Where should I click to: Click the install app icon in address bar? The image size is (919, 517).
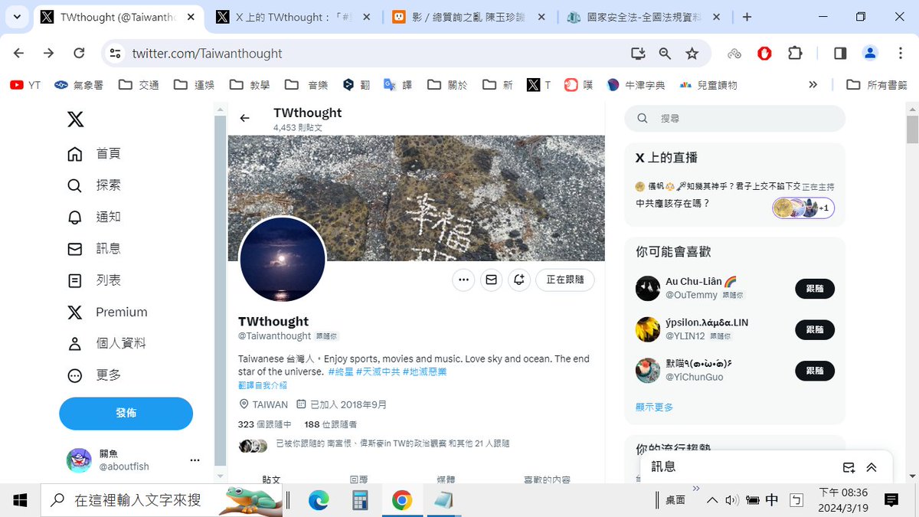pos(637,53)
